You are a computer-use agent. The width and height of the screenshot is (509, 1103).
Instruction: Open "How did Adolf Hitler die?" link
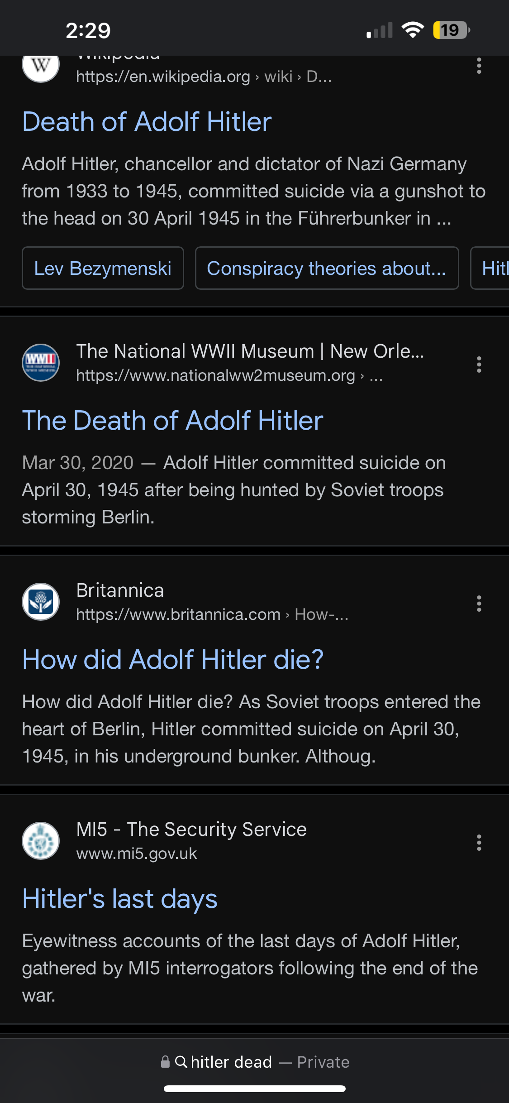[173, 660]
